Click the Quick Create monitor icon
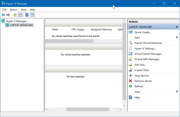This screenshot has height=117, width=180. [x=131, y=32]
